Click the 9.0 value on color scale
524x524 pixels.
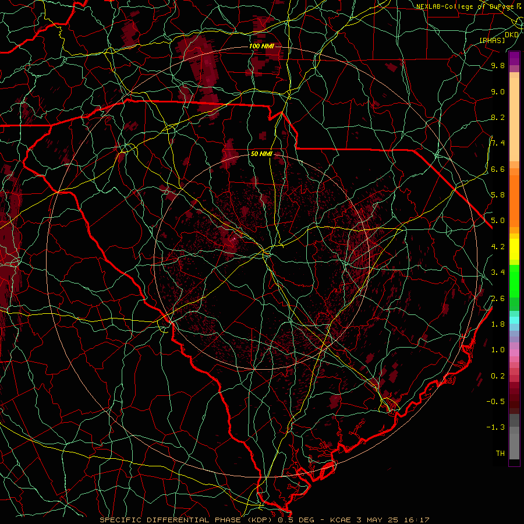tap(498, 91)
